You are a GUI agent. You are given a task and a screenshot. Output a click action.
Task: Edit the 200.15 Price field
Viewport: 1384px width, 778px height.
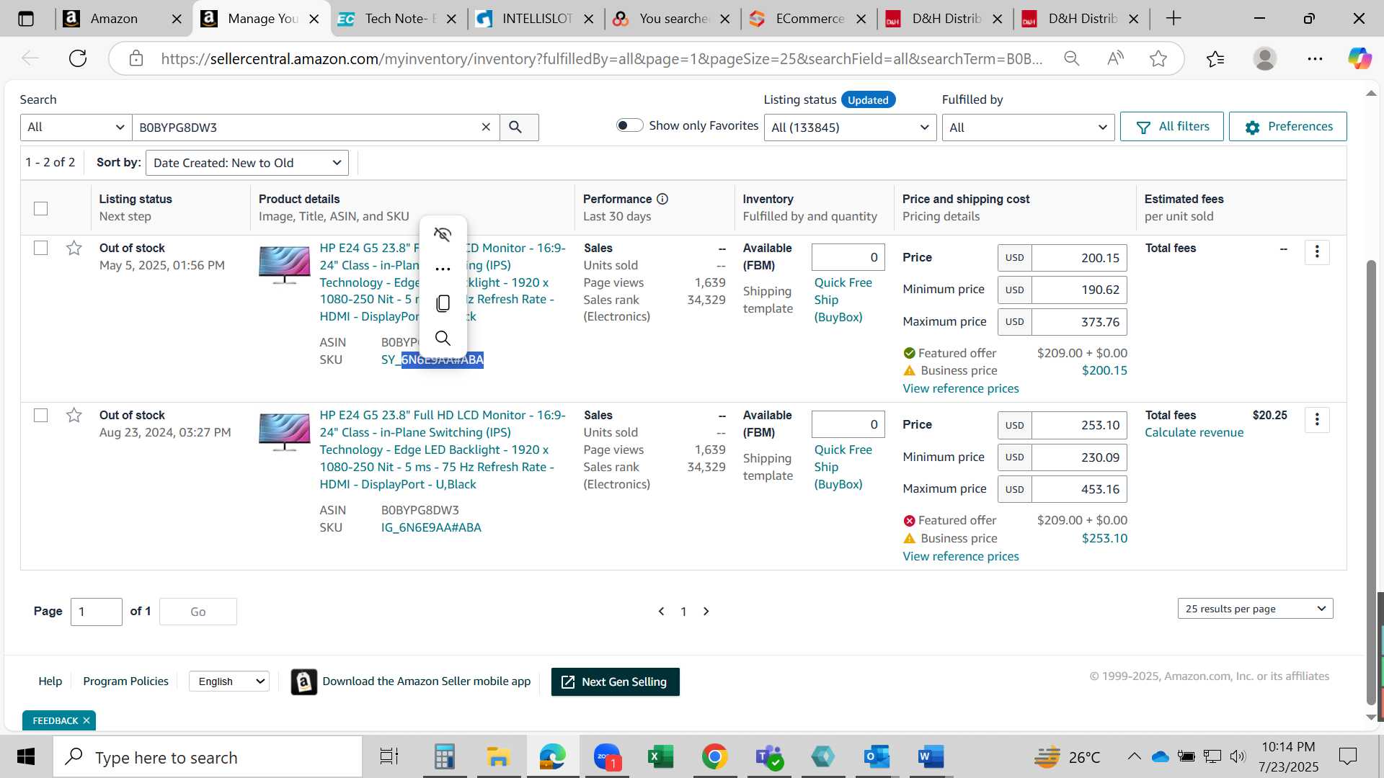1079,258
